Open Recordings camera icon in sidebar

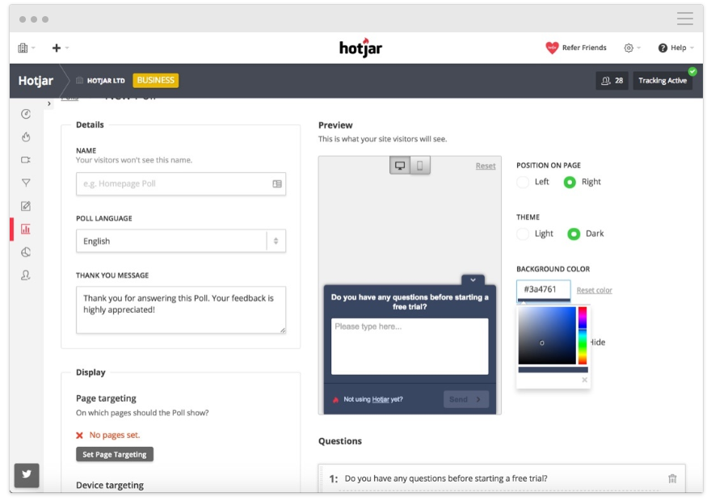point(26,160)
